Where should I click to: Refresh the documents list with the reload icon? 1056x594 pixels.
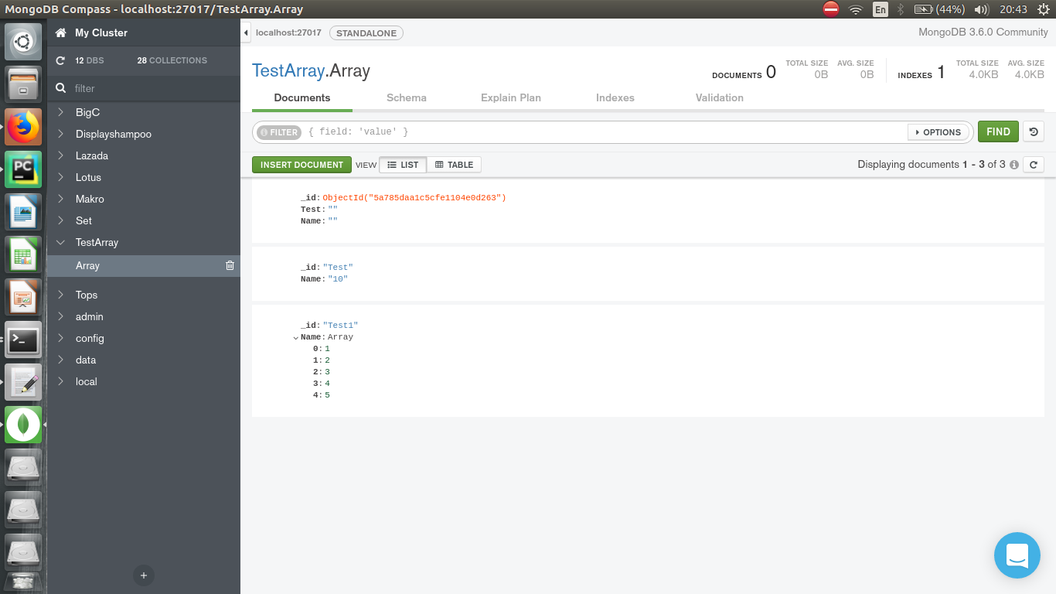point(1034,164)
